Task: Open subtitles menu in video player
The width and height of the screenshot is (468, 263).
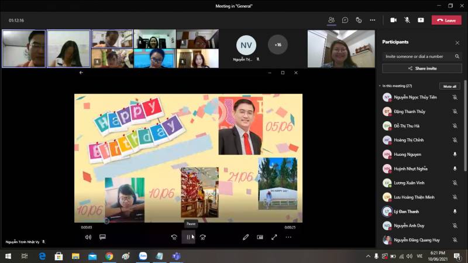Action: point(102,237)
